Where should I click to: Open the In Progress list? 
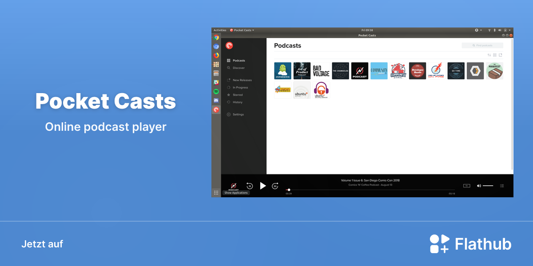pos(237,87)
